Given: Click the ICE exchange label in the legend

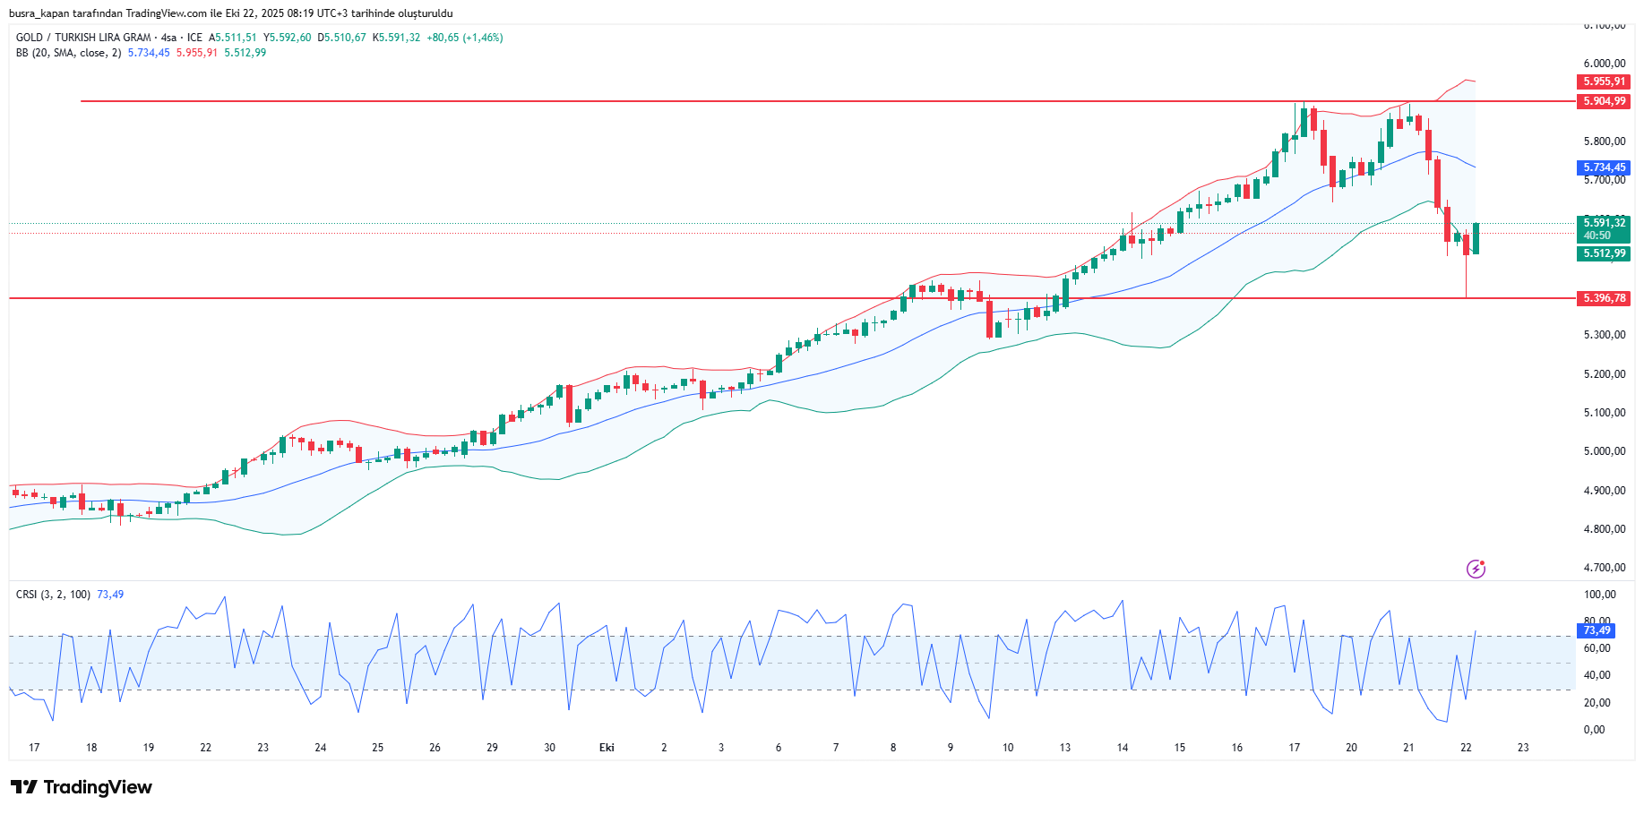Looking at the screenshot, I should click(x=194, y=38).
